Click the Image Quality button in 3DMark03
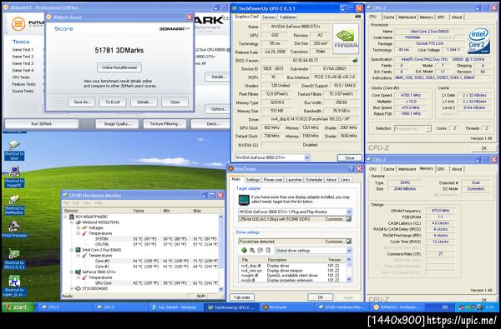Viewport: 501px width, 329px height. pos(117,124)
